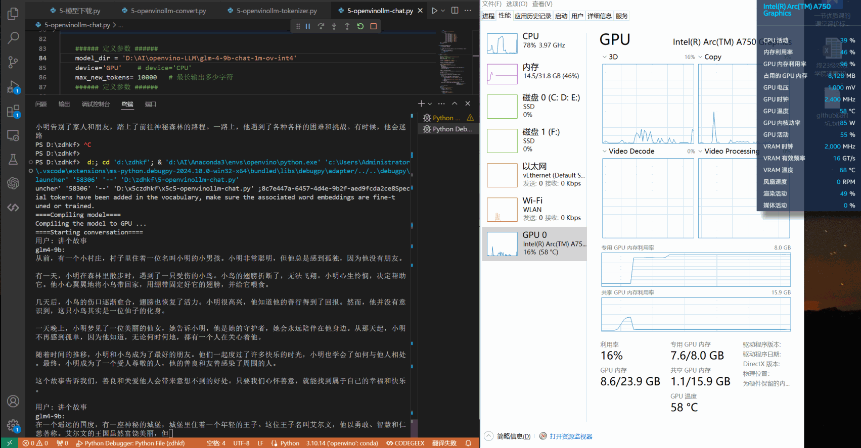Viewport: 861px width, 448px height.
Task: Open the 输出 (Output) panel tab
Action: (64, 104)
